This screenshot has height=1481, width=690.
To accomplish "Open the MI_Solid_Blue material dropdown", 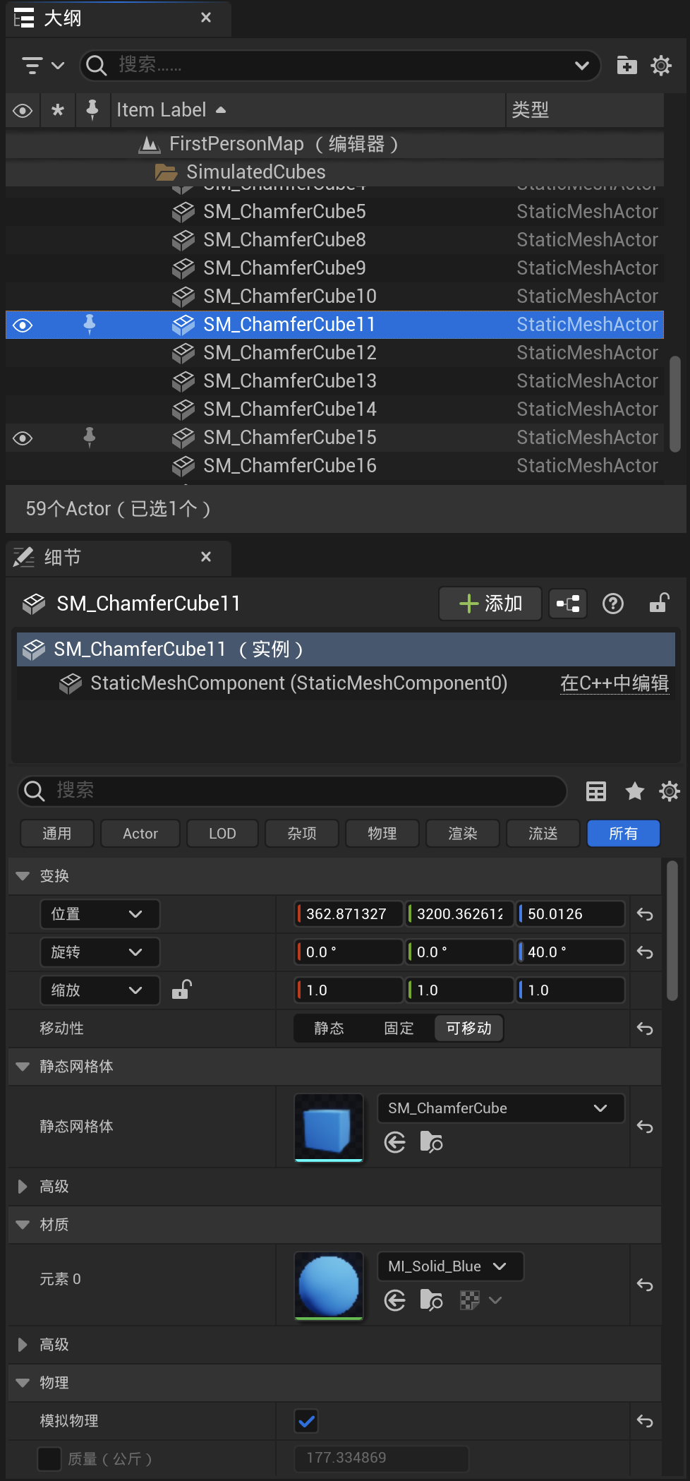I will click(x=450, y=1266).
